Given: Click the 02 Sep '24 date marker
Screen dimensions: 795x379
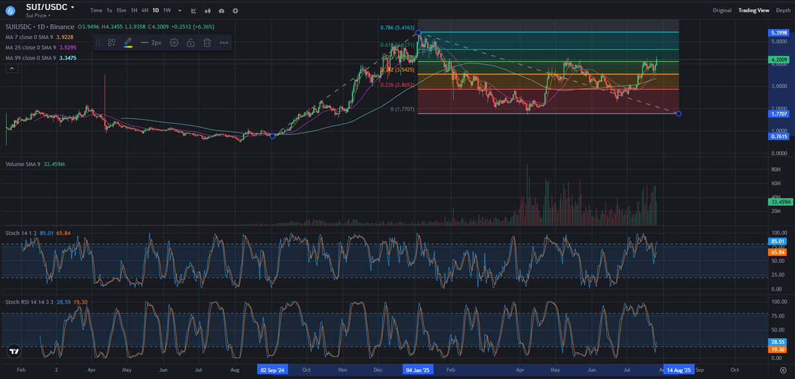Looking at the screenshot, I should [x=273, y=370].
